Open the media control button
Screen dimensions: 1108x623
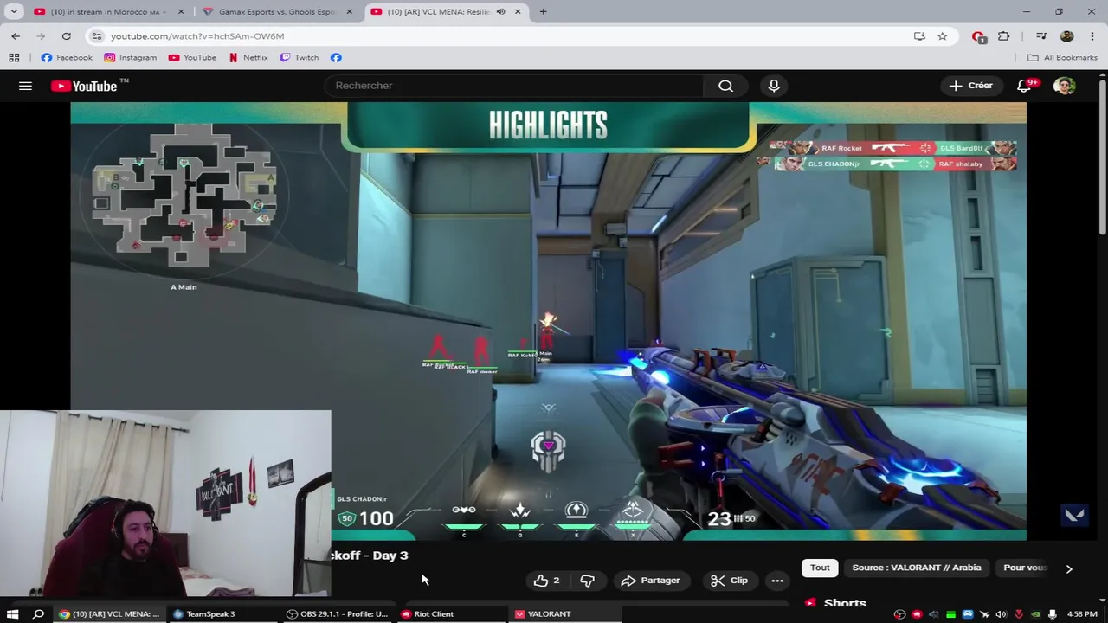click(x=1041, y=36)
